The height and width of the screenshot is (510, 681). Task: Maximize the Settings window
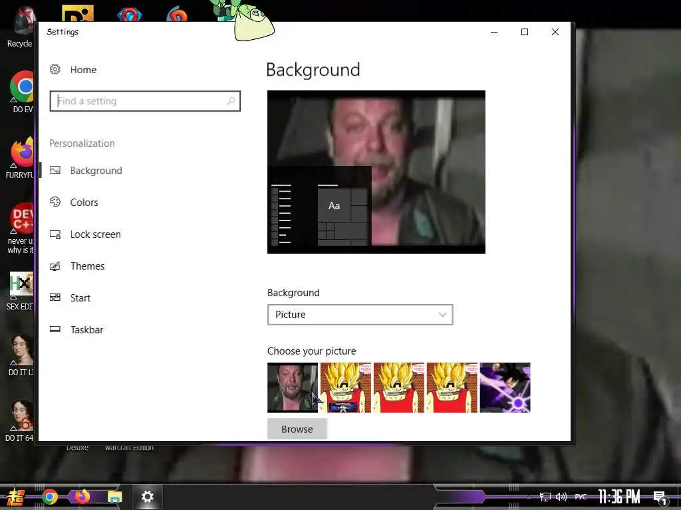525,32
